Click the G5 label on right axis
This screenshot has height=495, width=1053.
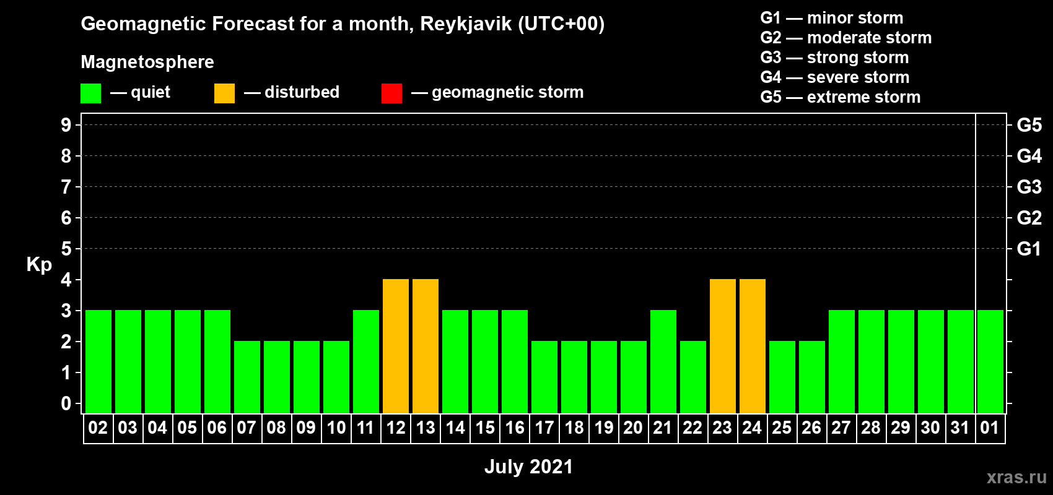[1029, 125]
